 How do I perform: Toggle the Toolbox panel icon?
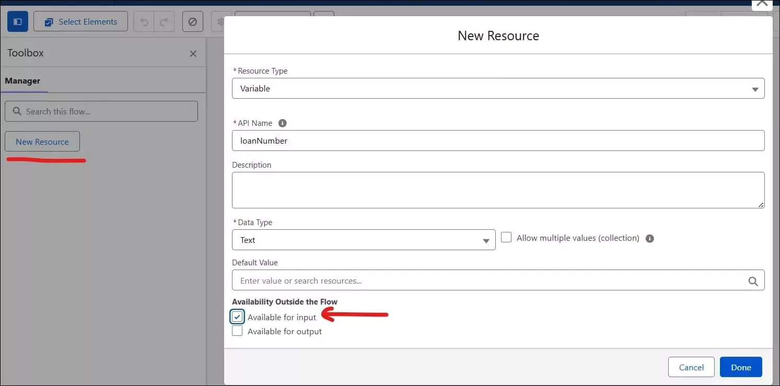pyautogui.click(x=17, y=21)
